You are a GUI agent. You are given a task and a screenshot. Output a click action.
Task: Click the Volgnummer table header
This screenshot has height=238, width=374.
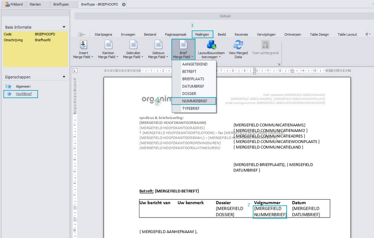point(267,203)
